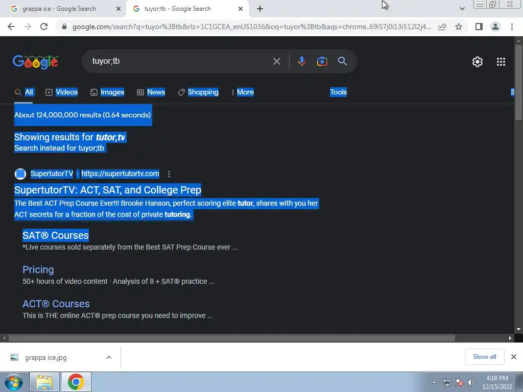Show all downloads

(x=484, y=357)
